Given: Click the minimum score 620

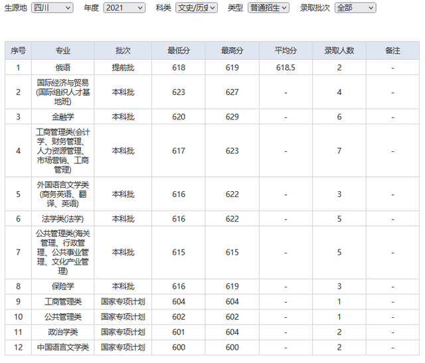Looking at the screenshot, I should point(179,117).
